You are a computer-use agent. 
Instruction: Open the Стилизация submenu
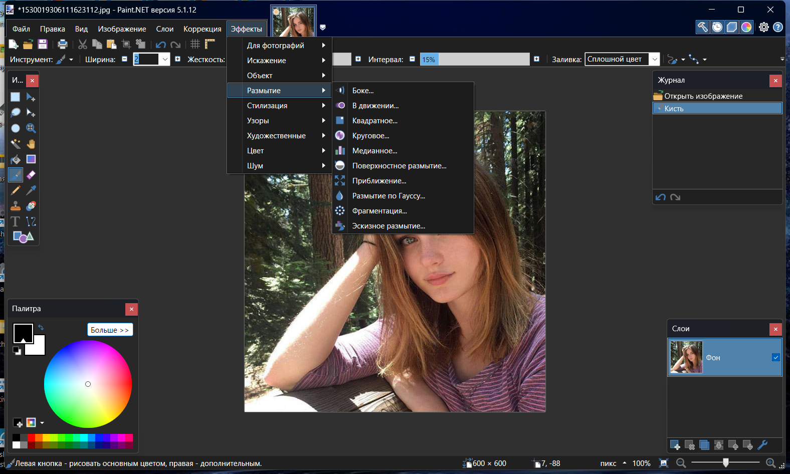tap(267, 106)
